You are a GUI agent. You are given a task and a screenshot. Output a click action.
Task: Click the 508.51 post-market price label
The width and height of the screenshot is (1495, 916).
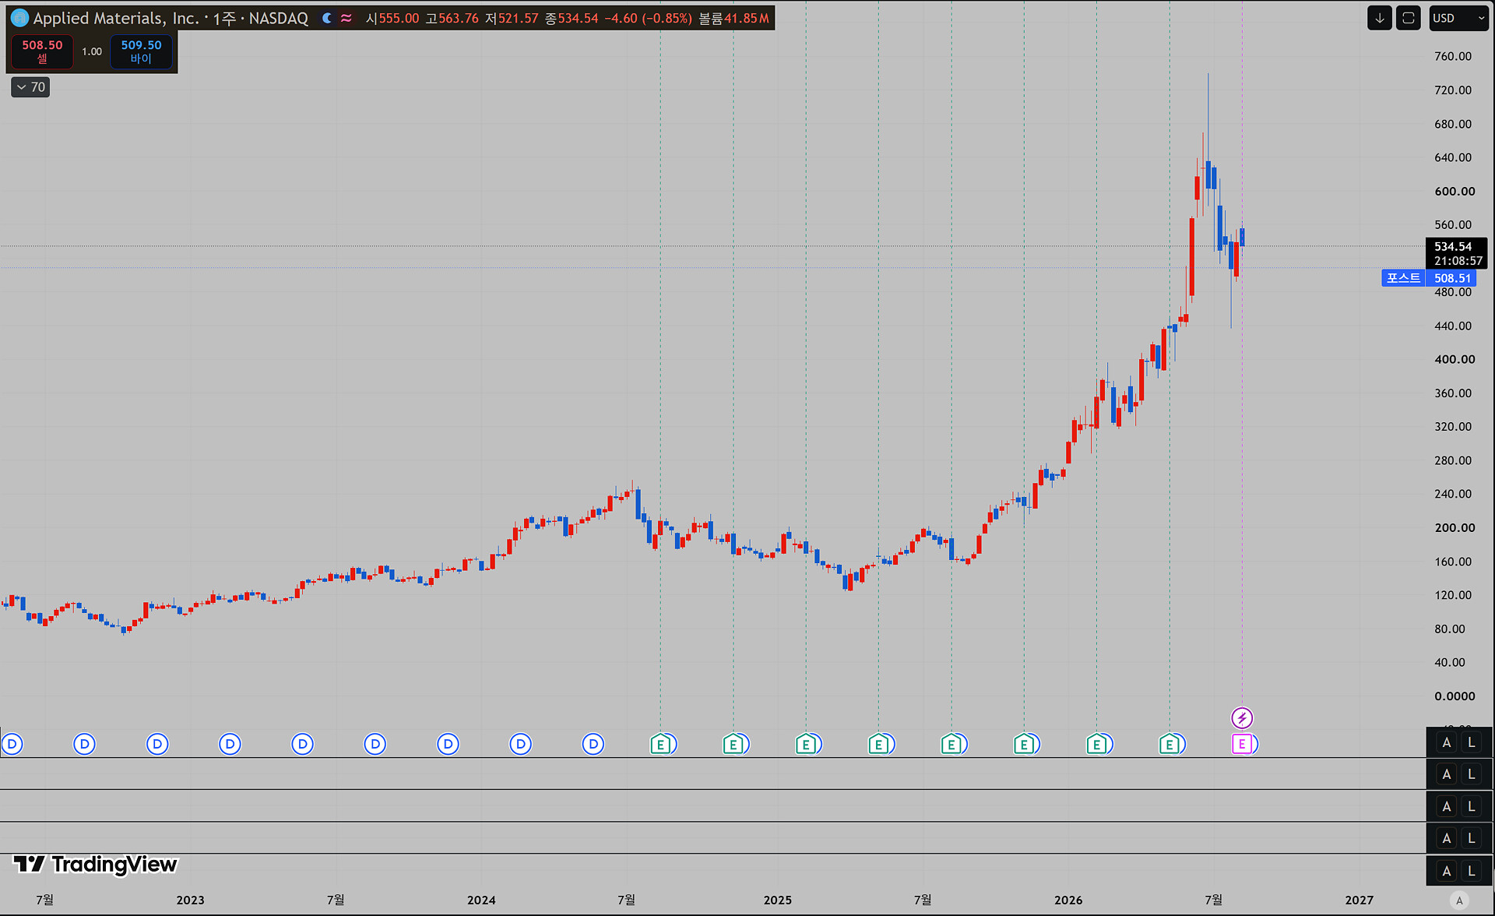pyautogui.click(x=1452, y=278)
